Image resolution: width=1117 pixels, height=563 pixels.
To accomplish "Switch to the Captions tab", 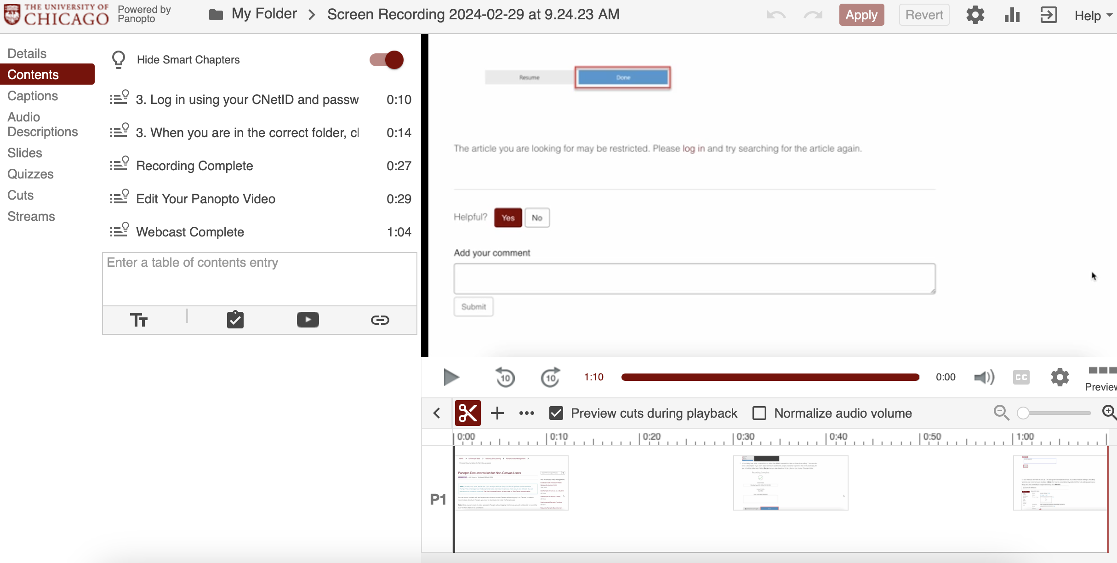I will (33, 96).
